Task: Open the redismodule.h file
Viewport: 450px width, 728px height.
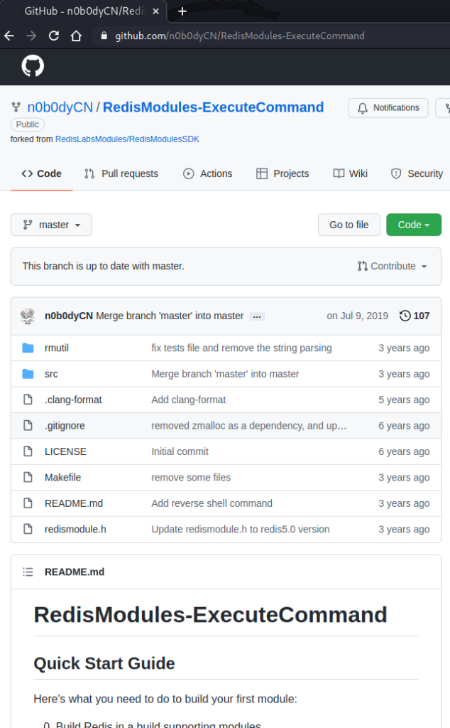Action: click(75, 529)
